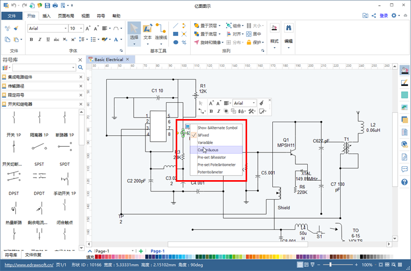Open comments panel on right sidebar
The height and width of the screenshot is (271, 411).
pyautogui.click(x=404, y=169)
